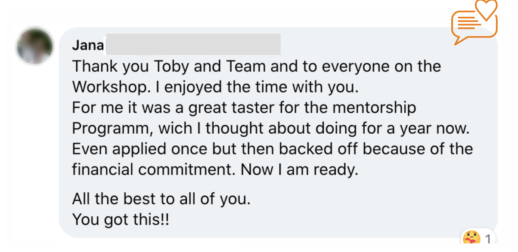Click the word mentorship
518x252 pixels.
point(376,108)
